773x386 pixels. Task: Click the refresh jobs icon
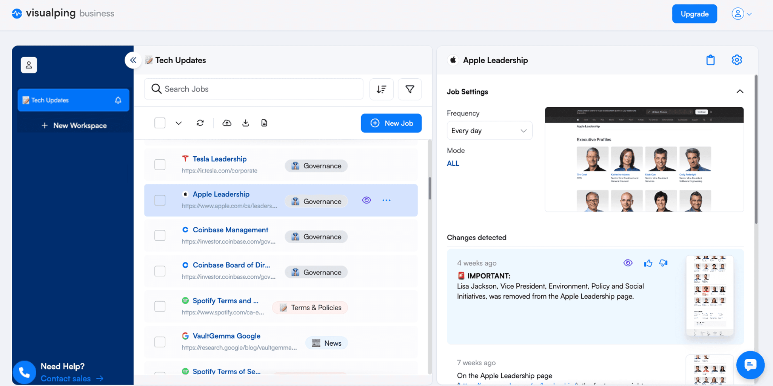click(200, 123)
